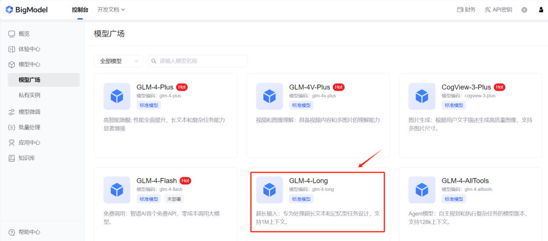
Task: Open the user profile avatar icon
Action: point(541,10)
